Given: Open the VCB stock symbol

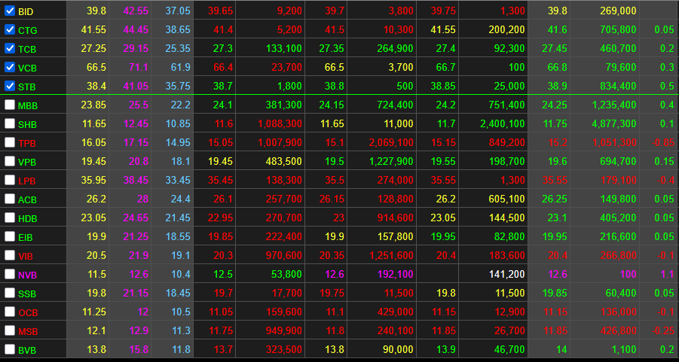Looking at the screenshot, I should (27, 68).
